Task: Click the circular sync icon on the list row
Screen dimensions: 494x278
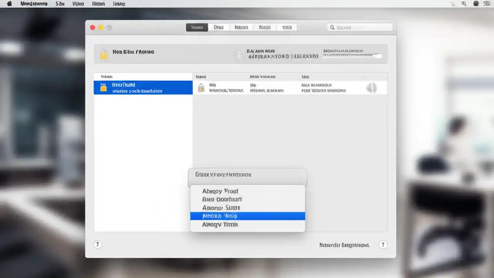Action: [x=371, y=88]
